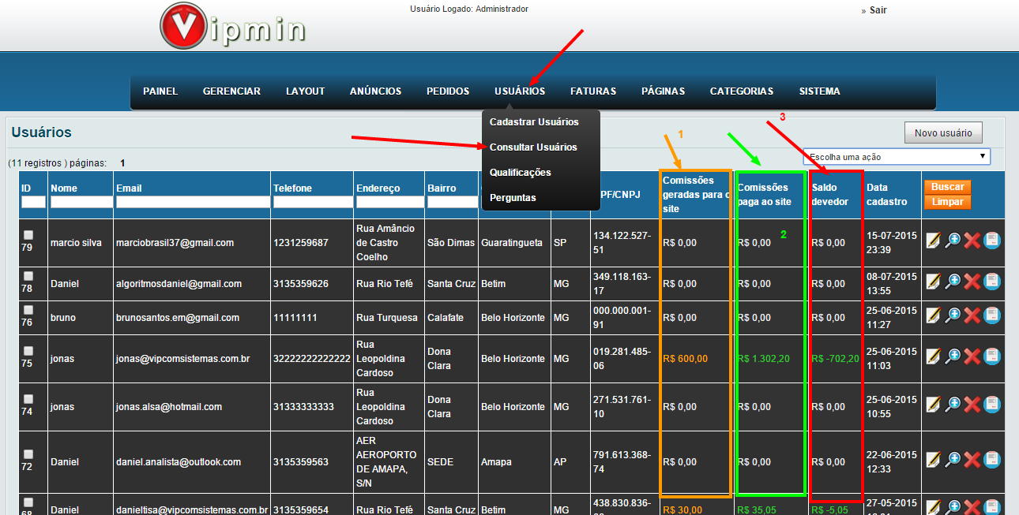Select the checkbox for user ID 78

28,276
